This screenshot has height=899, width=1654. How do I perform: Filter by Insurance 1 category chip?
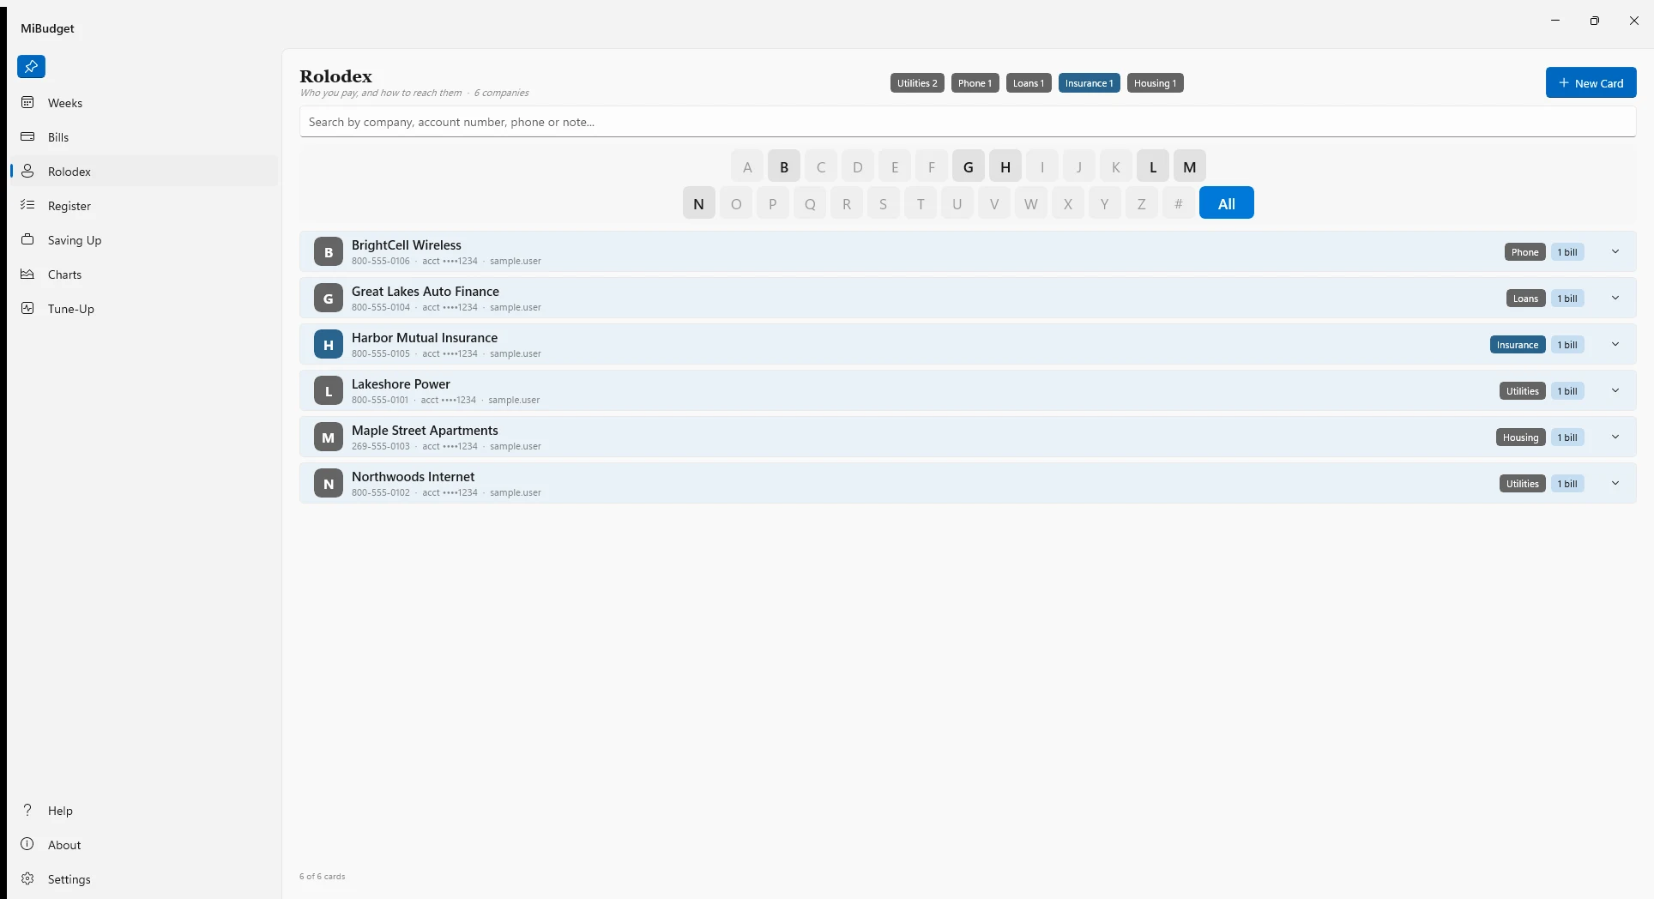pos(1089,83)
